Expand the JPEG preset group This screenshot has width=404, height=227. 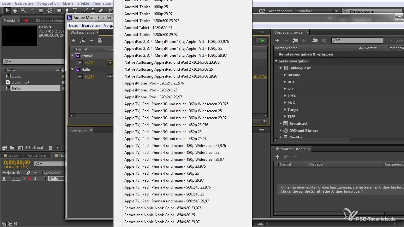pyautogui.click(x=285, y=96)
